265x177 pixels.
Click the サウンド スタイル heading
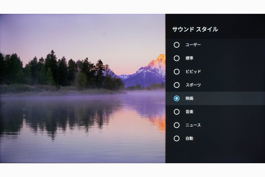tap(195, 29)
